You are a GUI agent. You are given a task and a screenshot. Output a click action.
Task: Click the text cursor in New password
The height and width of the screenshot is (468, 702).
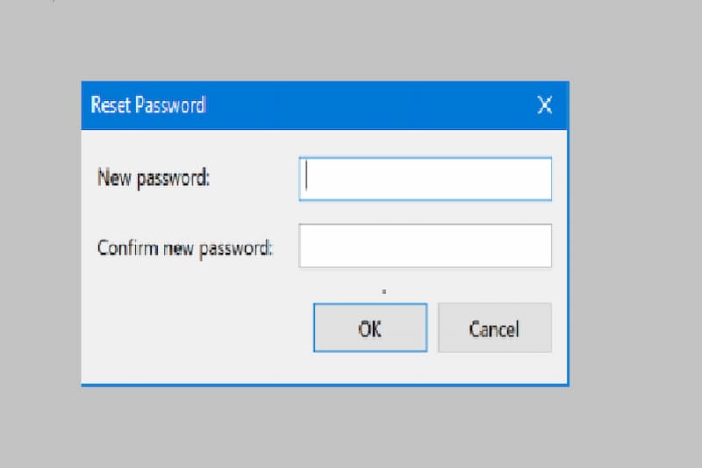306,178
